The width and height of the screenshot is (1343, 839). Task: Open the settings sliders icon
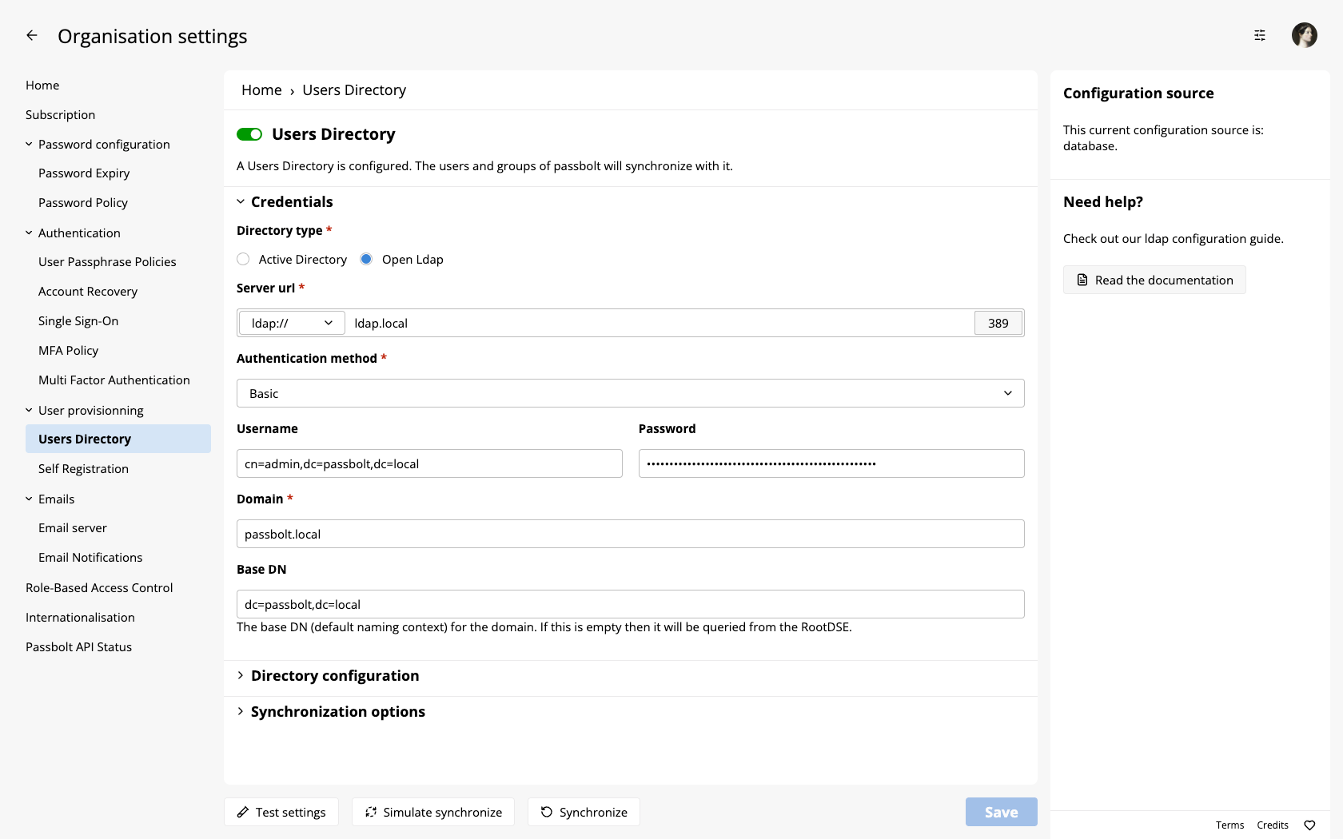pyautogui.click(x=1260, y=35)
